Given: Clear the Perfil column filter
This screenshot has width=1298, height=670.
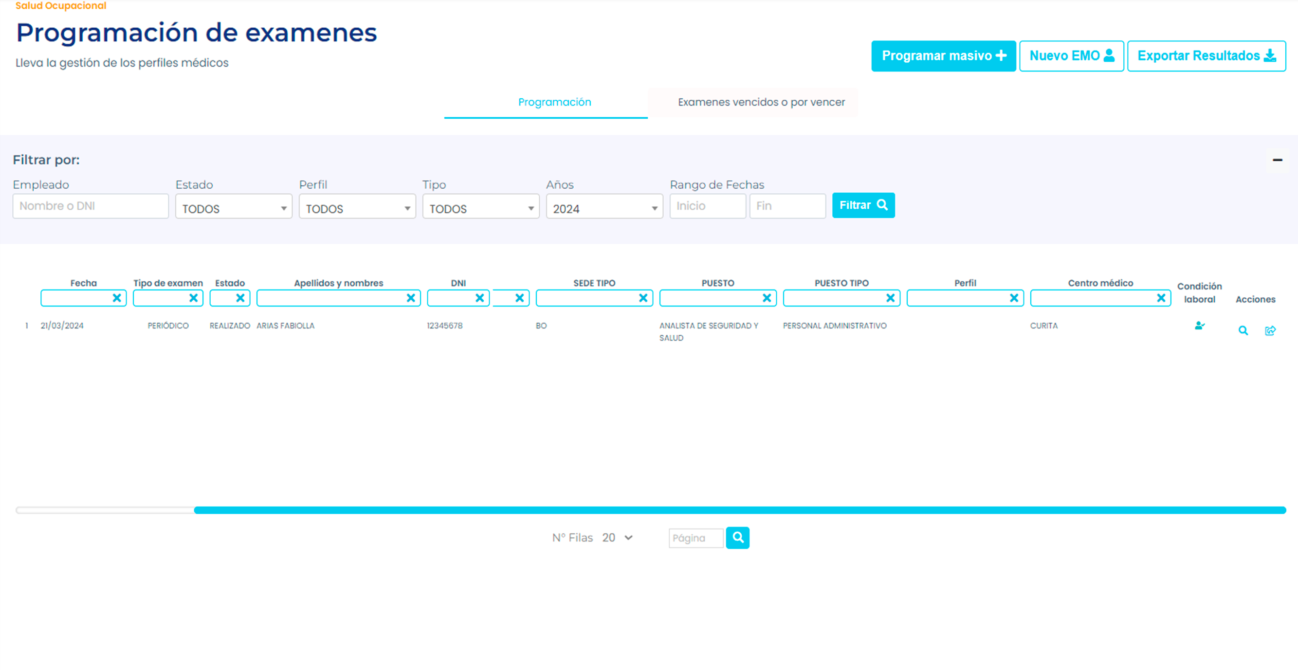Looking at the screenshot, I should (1014, 298).
